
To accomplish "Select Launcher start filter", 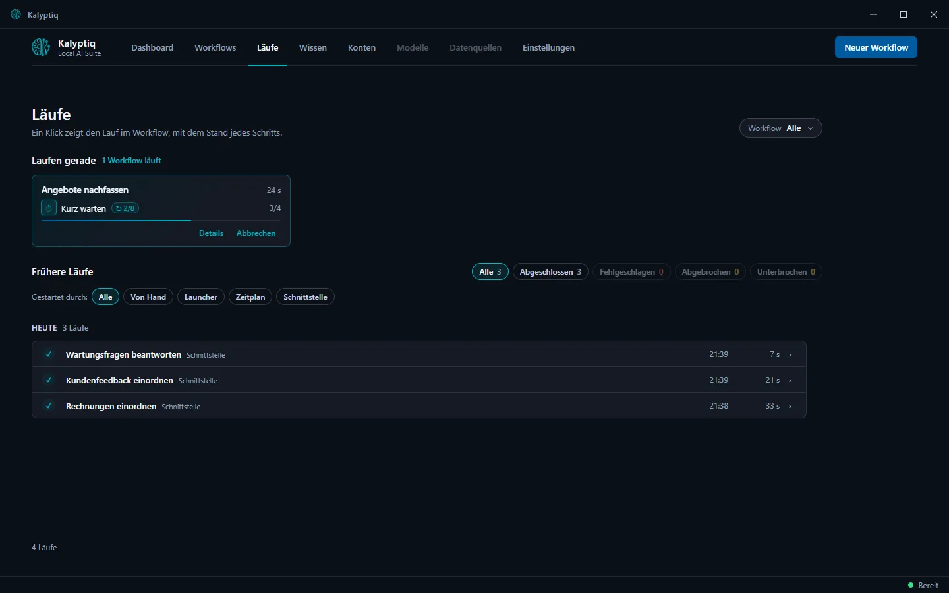I will (x=201, y=297).
